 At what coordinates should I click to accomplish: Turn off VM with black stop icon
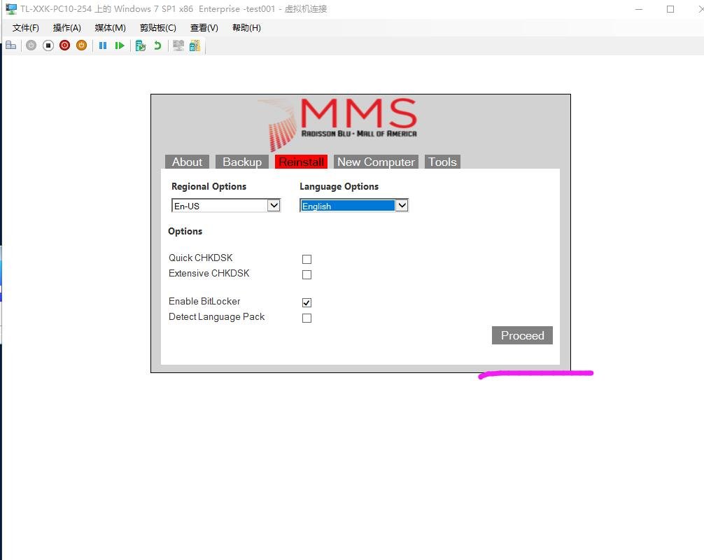point(48,45)
